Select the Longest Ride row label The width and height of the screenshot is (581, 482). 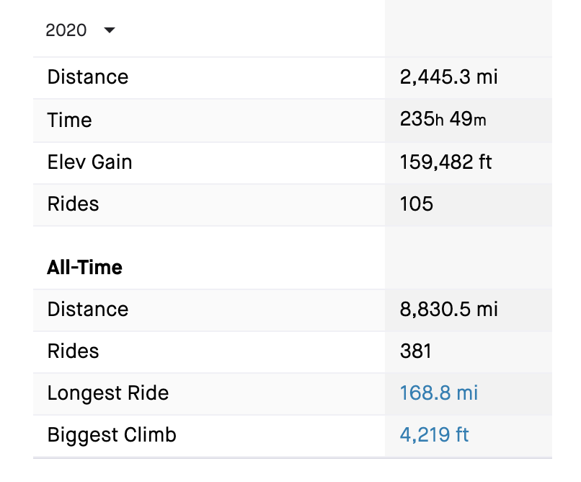(108, 393)
